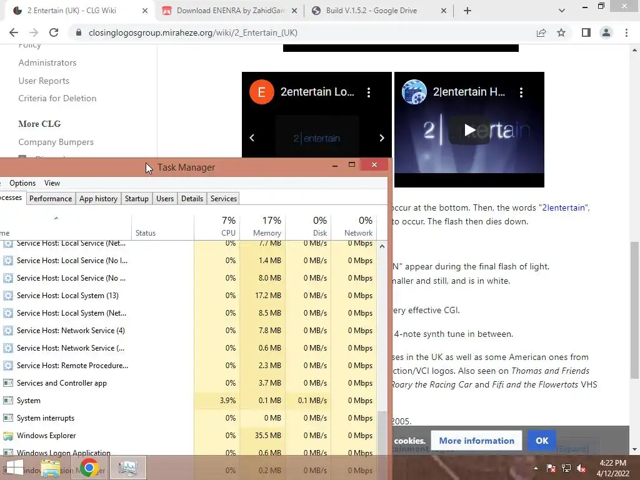The image size is (640, 480).
Task: Select Service Host: Local System (13) row
Action: [x=187, y=296]
